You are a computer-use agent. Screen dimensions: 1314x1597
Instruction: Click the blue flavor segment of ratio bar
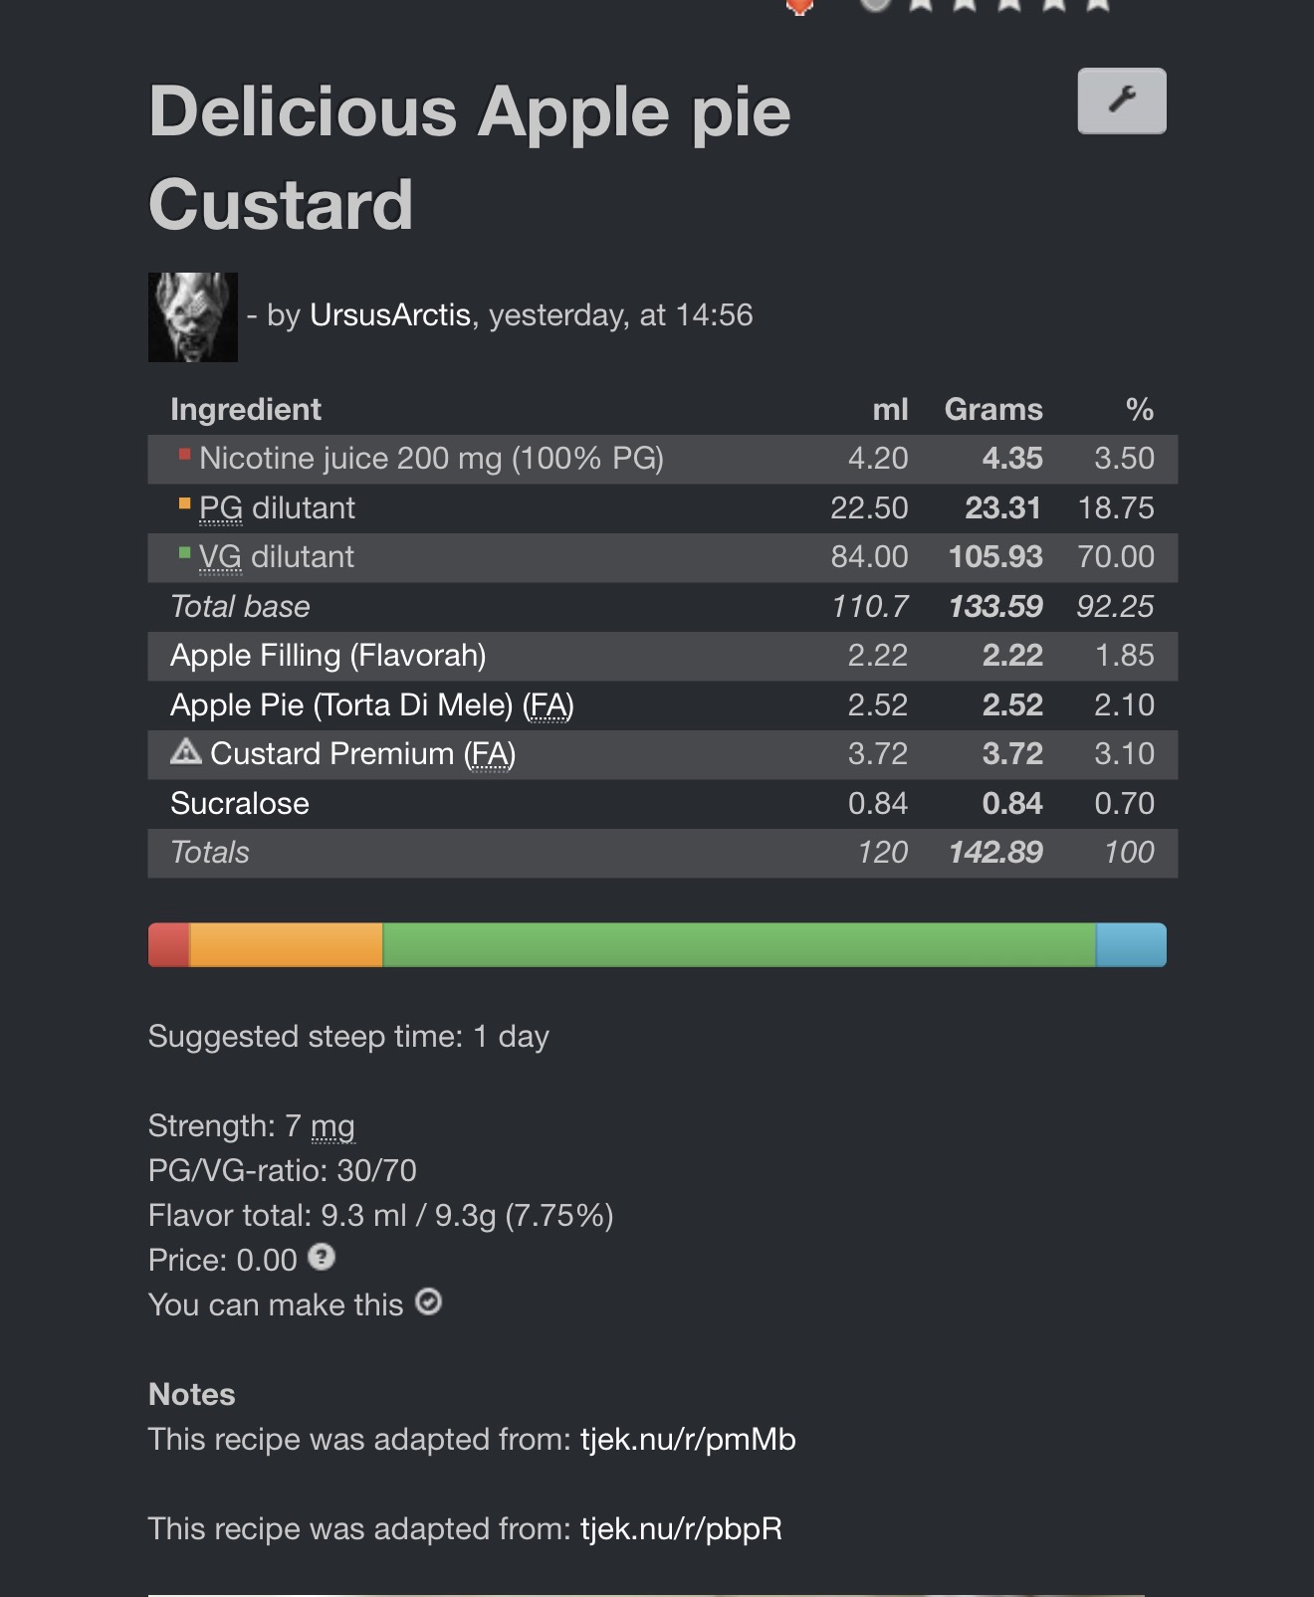pos(1131,944)
